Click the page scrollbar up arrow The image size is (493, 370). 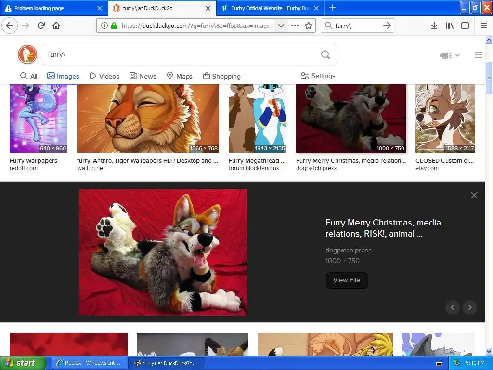[489, 40]
